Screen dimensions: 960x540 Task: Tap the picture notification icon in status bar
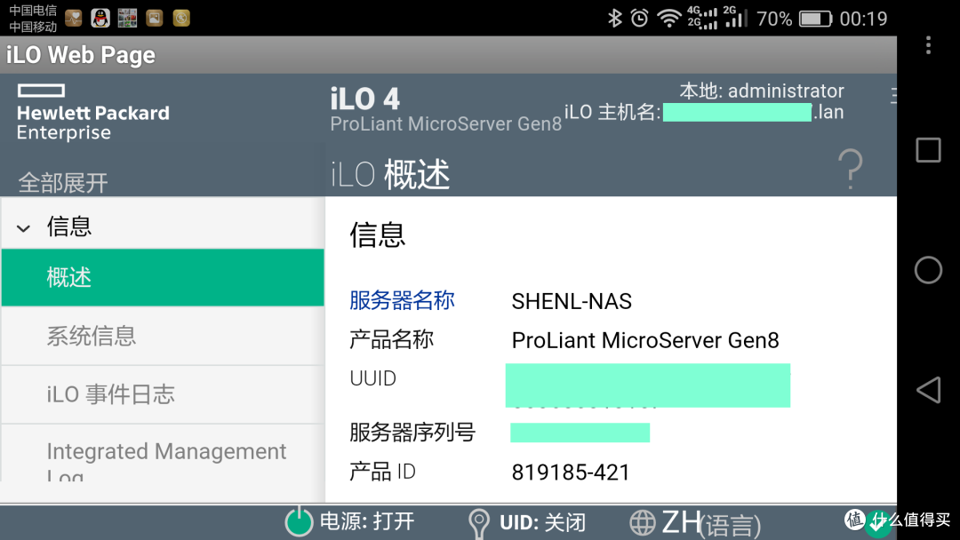[x=155, y=19]
